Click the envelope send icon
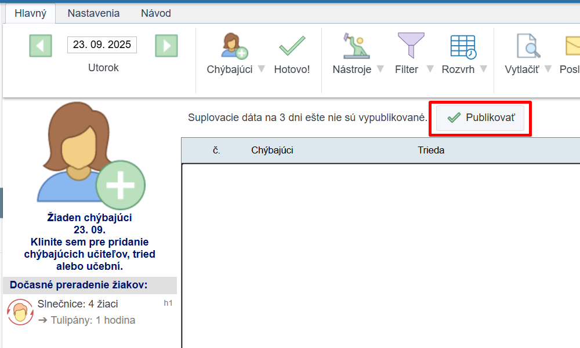This screenshot has height=348, width=580. click(572, 46)
